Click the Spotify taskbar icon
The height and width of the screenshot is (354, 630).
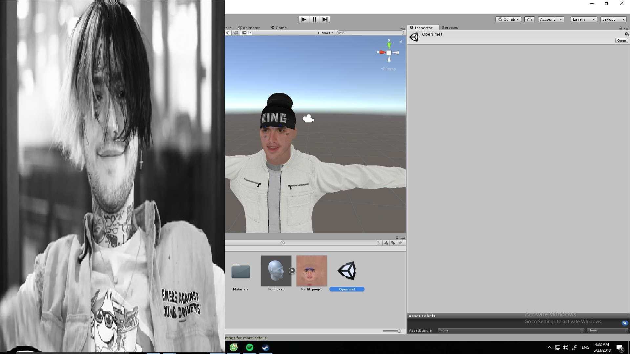[x=249, y=347]
